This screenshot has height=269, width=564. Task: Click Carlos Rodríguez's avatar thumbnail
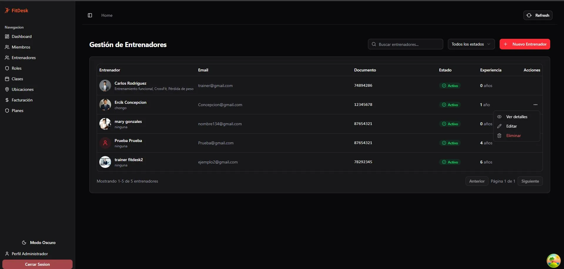105,86
